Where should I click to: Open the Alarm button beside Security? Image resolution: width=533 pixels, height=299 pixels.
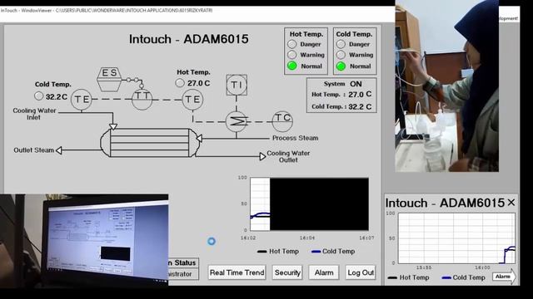click(x=324, y=272)
